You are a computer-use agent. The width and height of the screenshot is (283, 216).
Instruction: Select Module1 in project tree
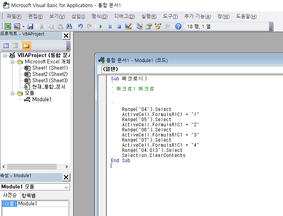pyautogui.click(x=42, y=99)
